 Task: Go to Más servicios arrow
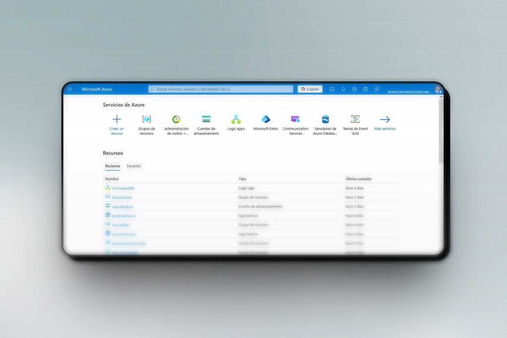coord(385,120)
